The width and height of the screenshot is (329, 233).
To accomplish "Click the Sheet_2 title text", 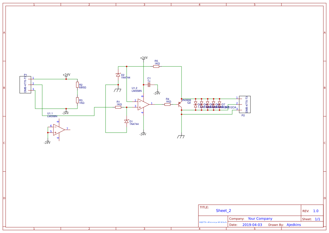I will [x=223, y=210].
